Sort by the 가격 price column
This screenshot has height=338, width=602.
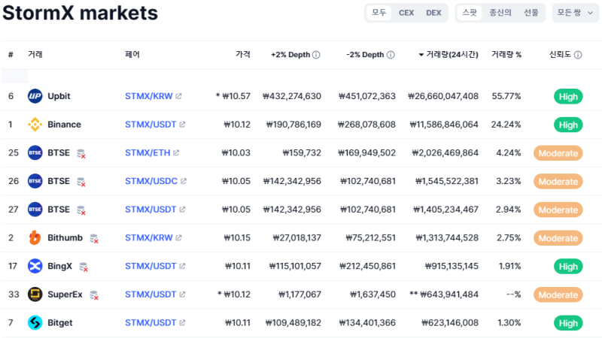point(243,55)
